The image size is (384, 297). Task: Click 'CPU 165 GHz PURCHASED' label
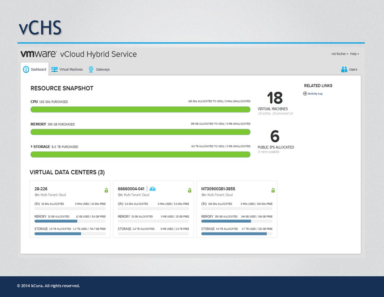click(x=49, y=102)
